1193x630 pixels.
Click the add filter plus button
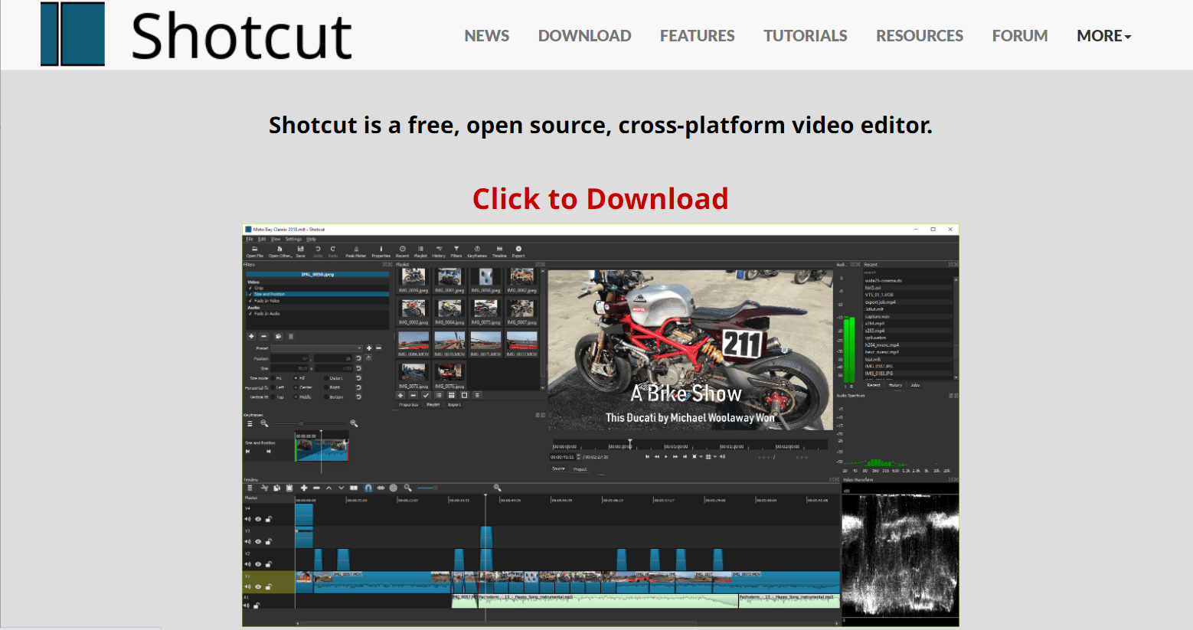coord(251,336)
